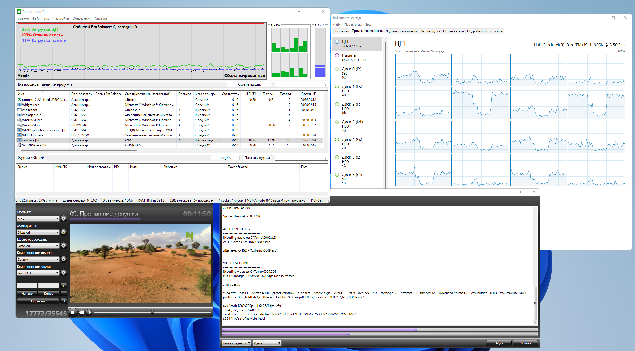Step to previous frame in player
The width and height of the screenshot is (635, 351).
point(81,312)
